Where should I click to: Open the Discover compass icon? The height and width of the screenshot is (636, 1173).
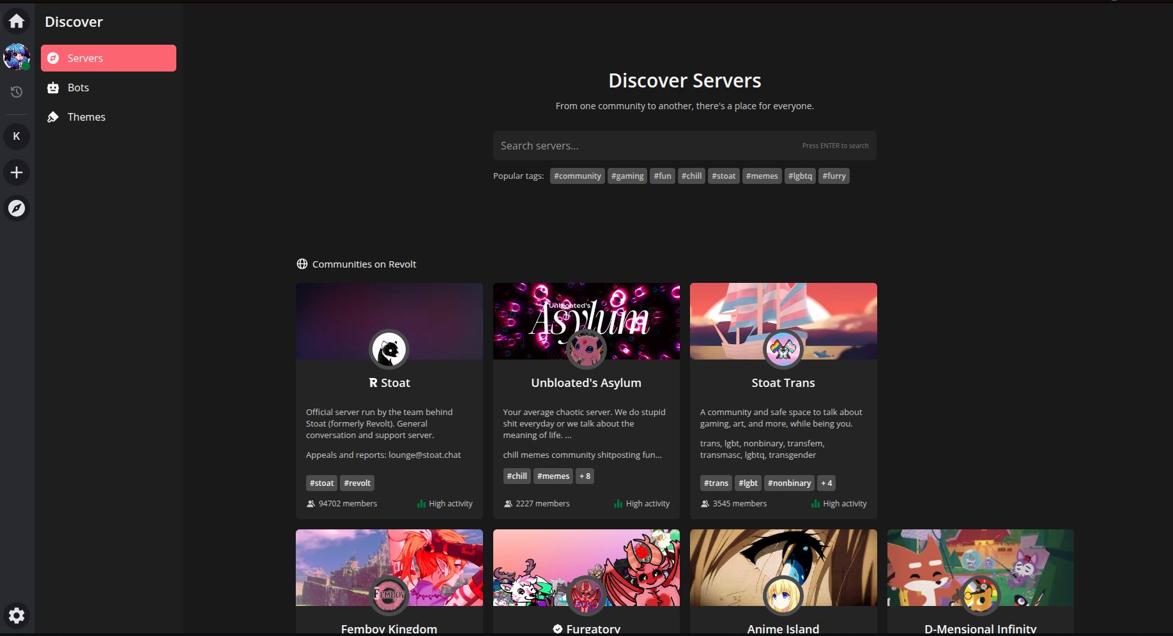pyautogui.click(x=17, y=208)
